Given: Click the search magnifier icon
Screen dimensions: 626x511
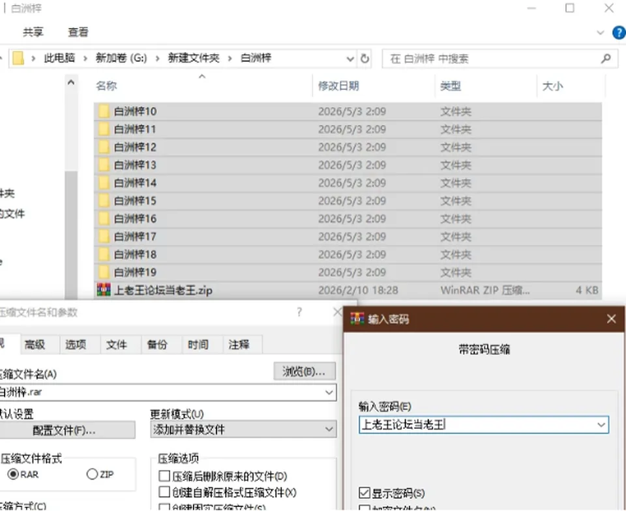Looking at the screenshot, I should (x=606, y=59).
